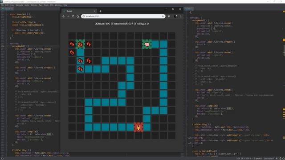285x160 pixels.
Task: Open VCS menu in IDE
Action: pos(52,5)
